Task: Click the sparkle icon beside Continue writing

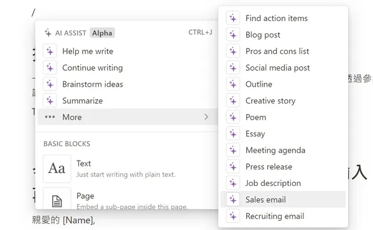Action: point(50,68)
